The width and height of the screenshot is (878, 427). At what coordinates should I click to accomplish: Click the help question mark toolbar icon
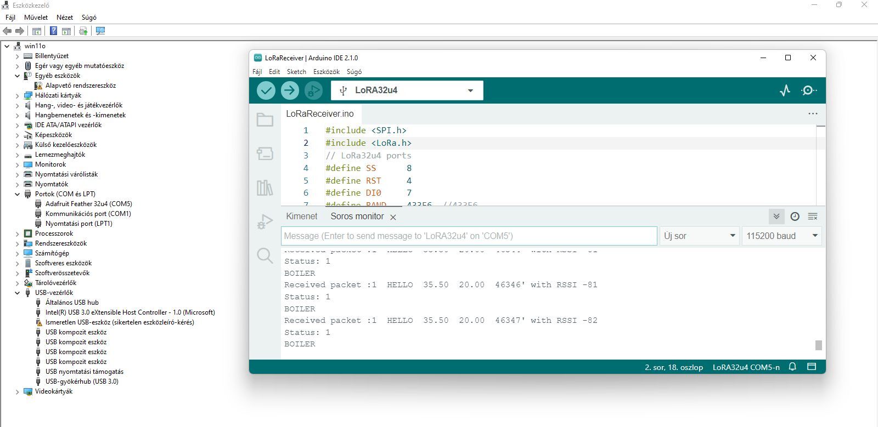pos(53,31)
